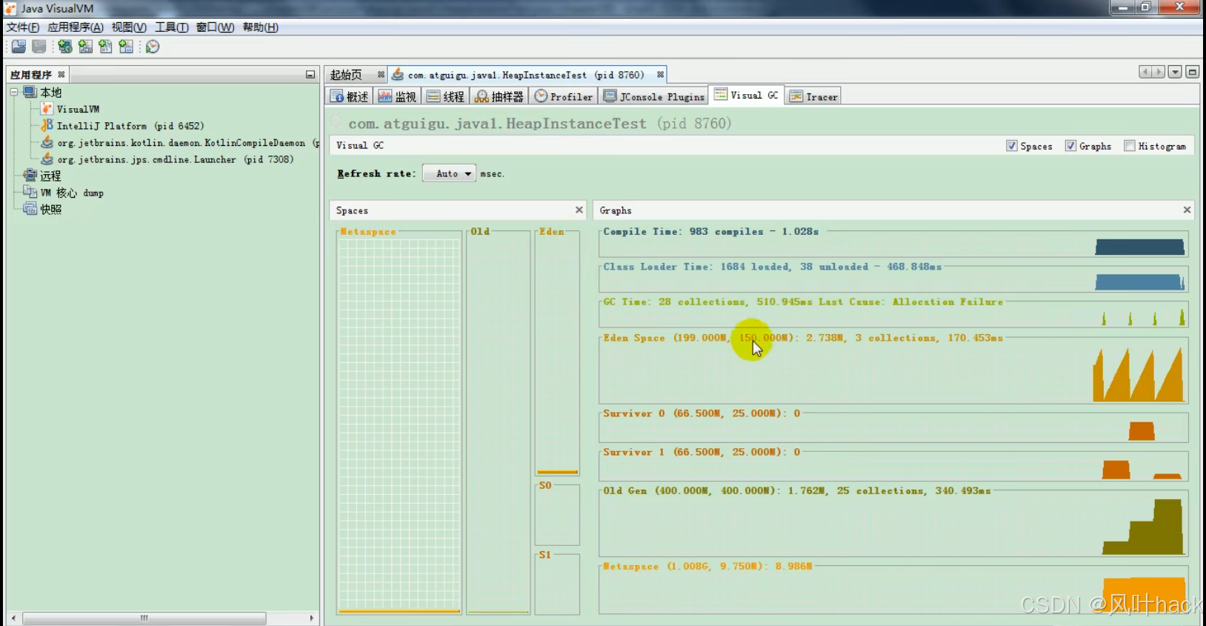Close the Graphs panel

pos(1187,210)
